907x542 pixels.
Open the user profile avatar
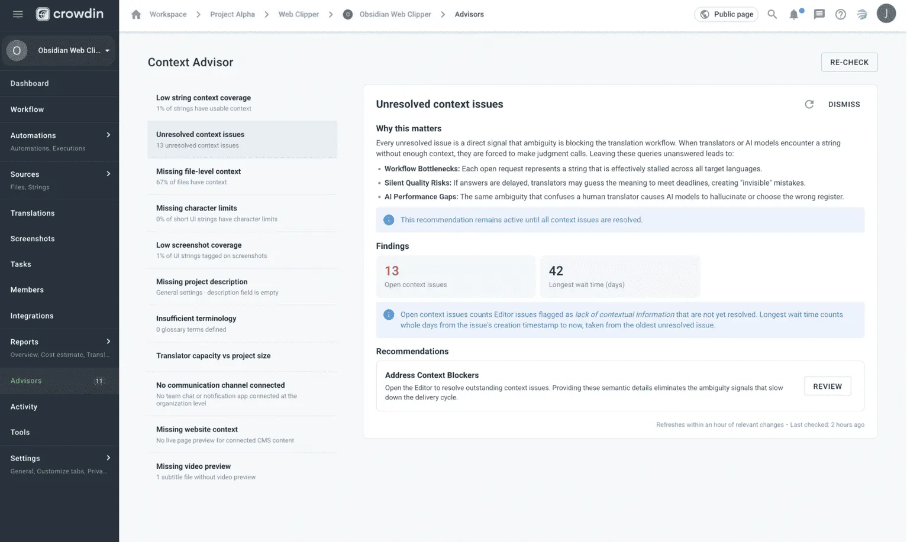point(886,14)
